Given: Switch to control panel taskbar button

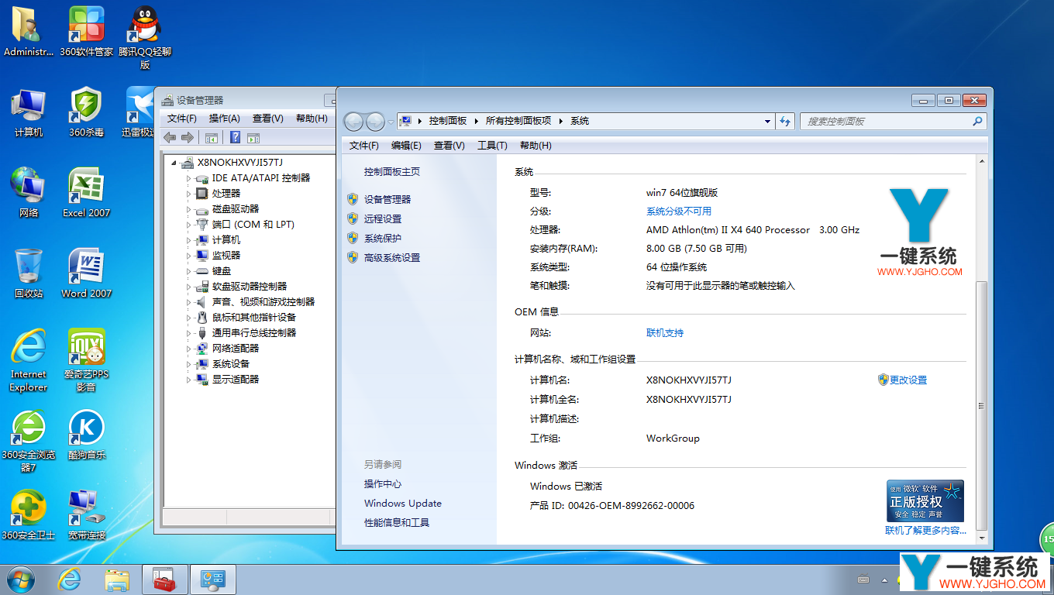Looking at the screenshot, I should point(212,580).
